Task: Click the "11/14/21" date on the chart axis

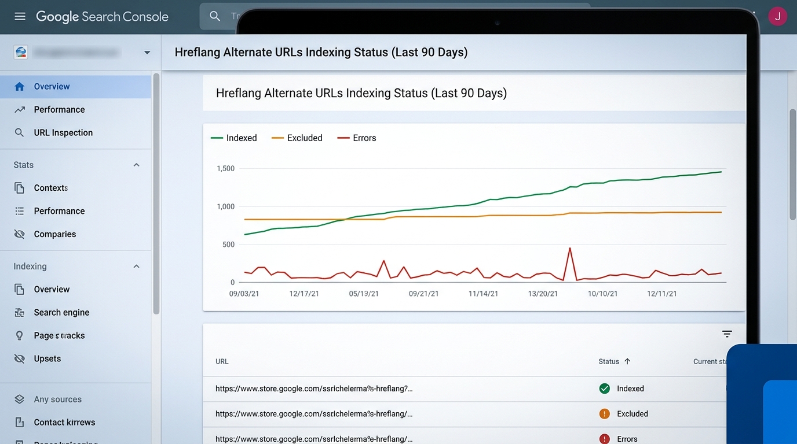Action: point(484,294)
